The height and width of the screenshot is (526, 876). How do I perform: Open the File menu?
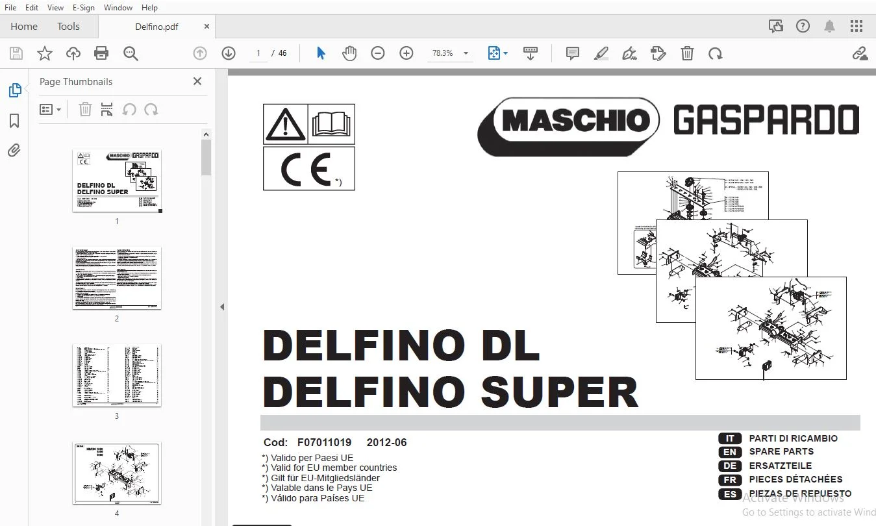click(x=11, y=7)
